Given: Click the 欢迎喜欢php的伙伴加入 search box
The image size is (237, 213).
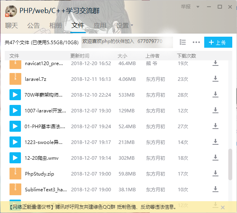Looking at the screenshot, I should [x=127, y=42].
